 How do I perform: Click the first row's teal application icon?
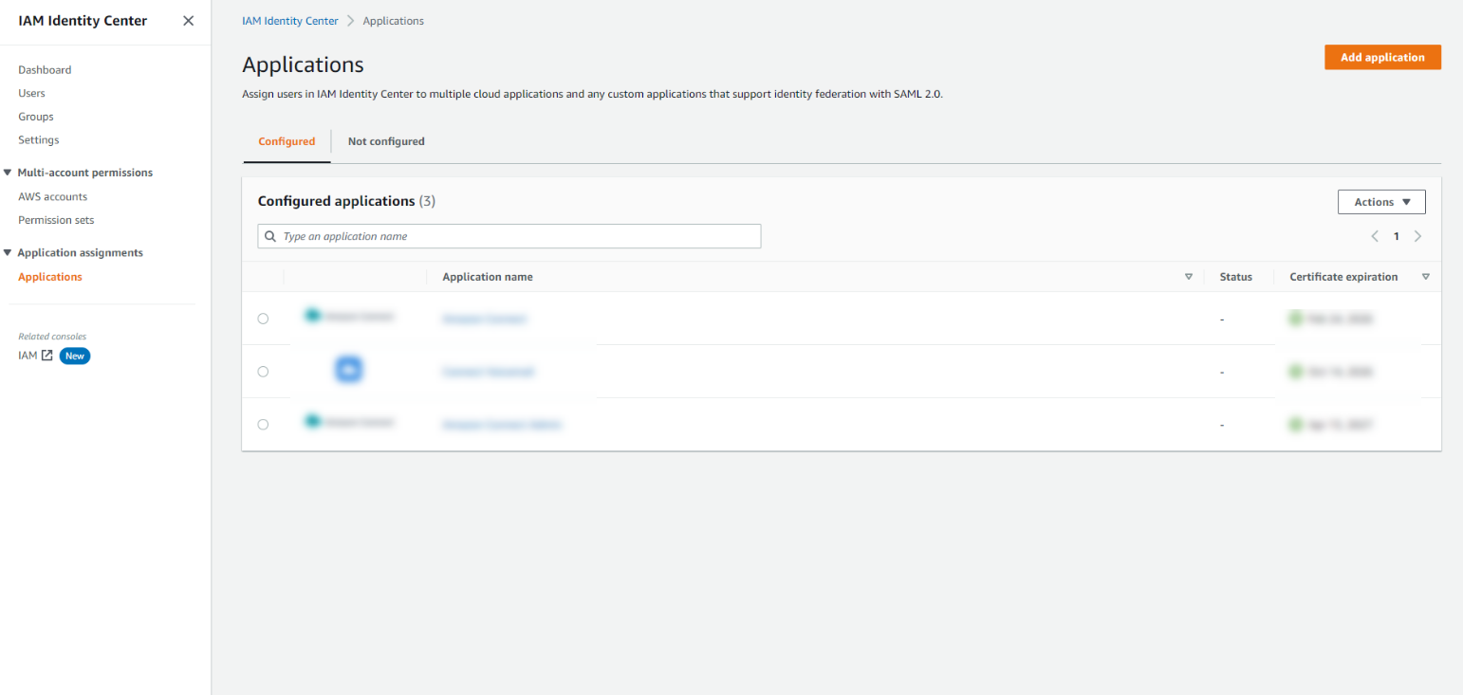click(313, 314)
